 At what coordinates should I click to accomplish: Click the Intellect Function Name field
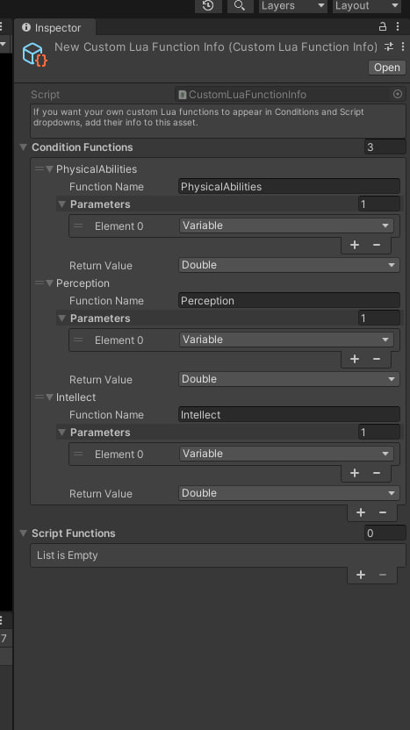(289, 415)
